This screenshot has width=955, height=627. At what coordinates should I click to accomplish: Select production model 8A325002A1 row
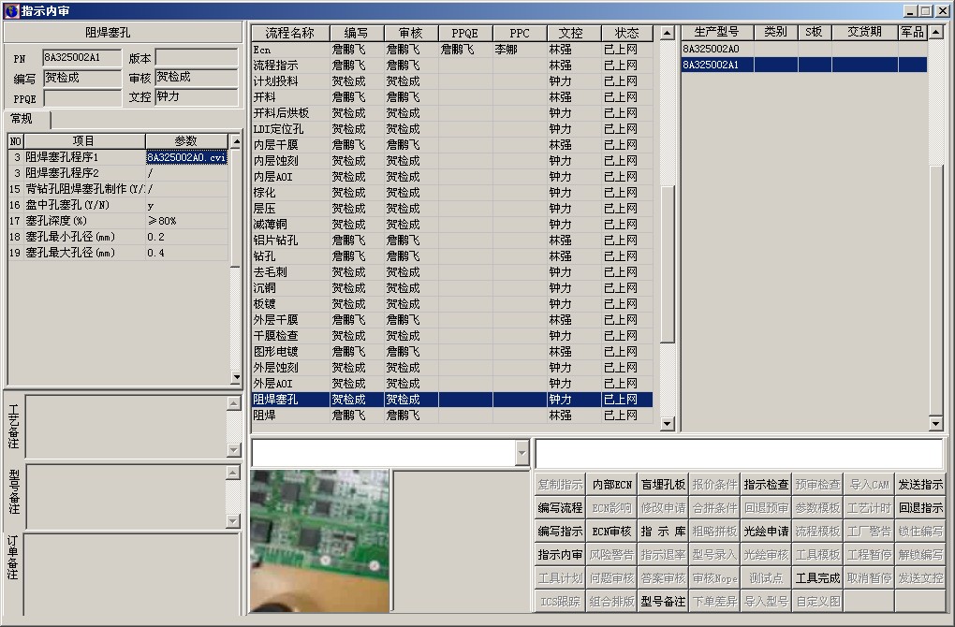point(804,65)
